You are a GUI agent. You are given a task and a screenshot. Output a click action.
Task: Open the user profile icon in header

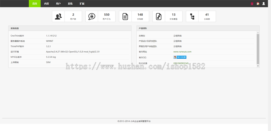point(264,4)
